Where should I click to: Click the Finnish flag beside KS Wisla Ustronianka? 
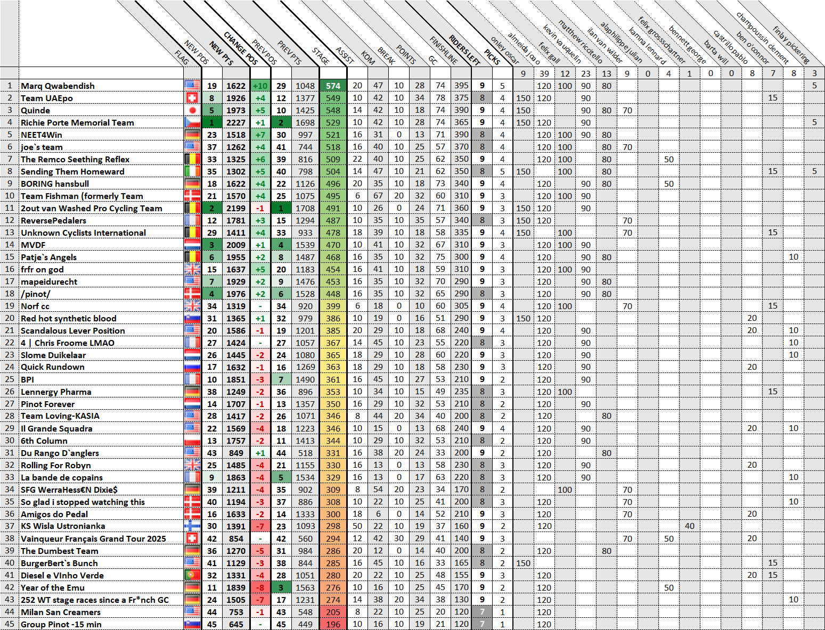[192, 526]
